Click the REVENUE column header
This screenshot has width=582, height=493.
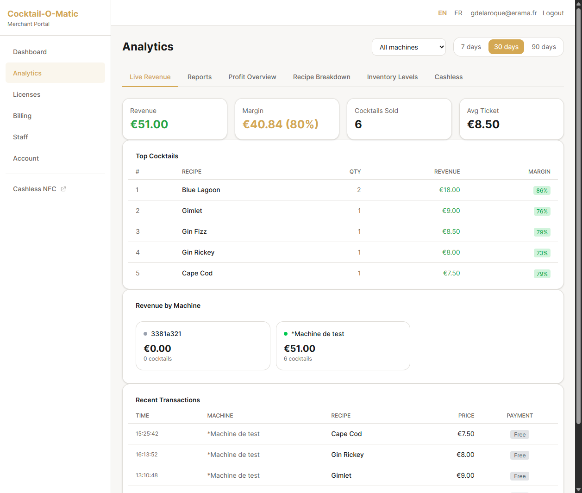[447, 172]
